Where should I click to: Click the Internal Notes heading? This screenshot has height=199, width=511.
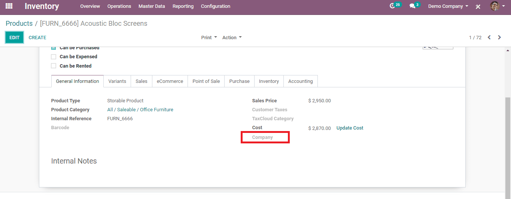(x=74, y=161)
